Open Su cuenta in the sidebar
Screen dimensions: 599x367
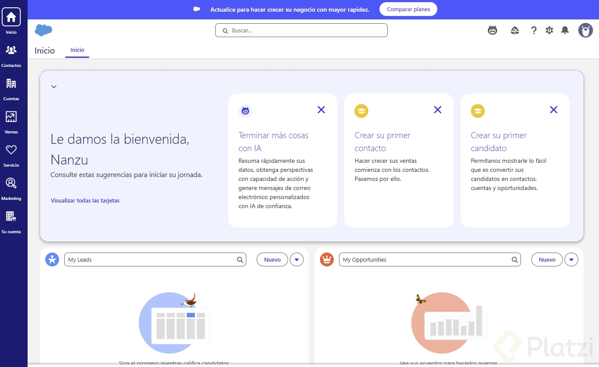click(11, 221)
